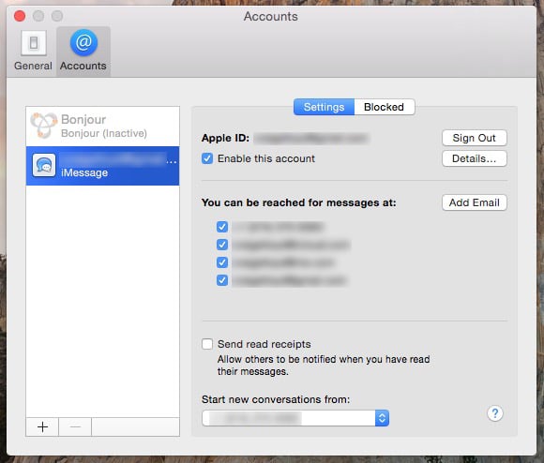Toggle the third reachable address checkbox
The width and height of the screenshot is (544, 463).
point(222,262)
